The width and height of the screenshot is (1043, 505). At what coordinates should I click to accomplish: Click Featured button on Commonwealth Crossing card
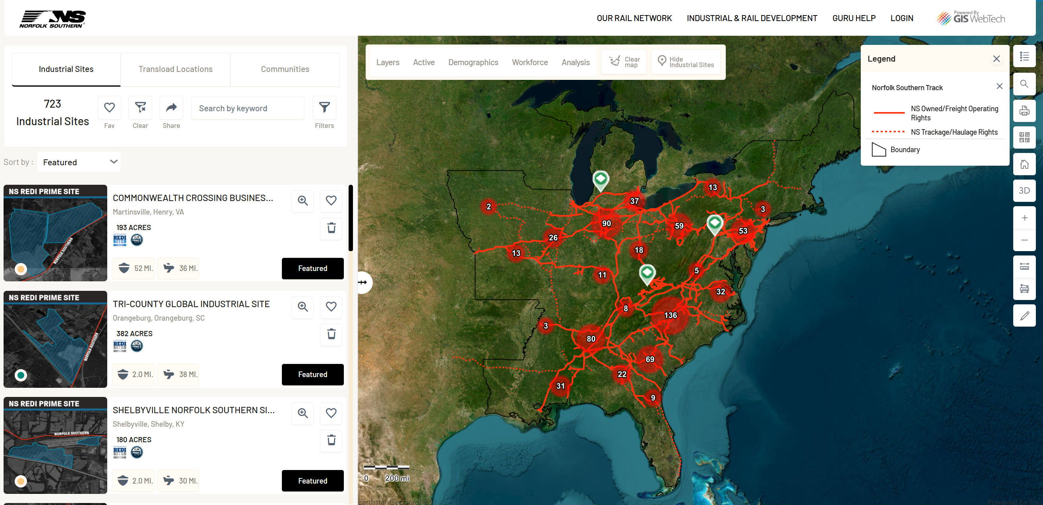pos(312,268)
